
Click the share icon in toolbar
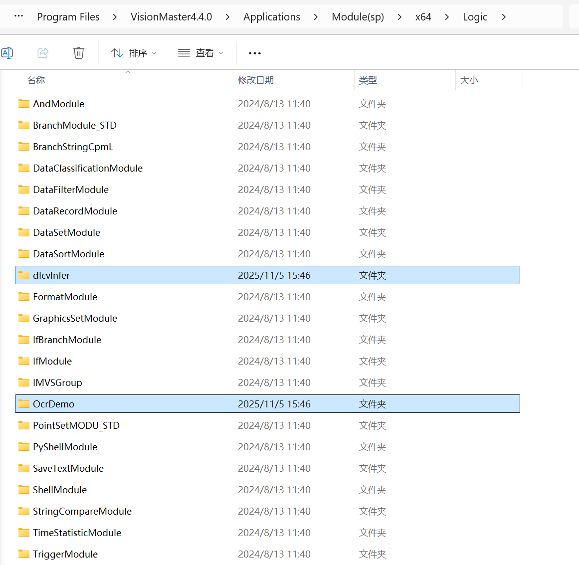pos(43,53)
